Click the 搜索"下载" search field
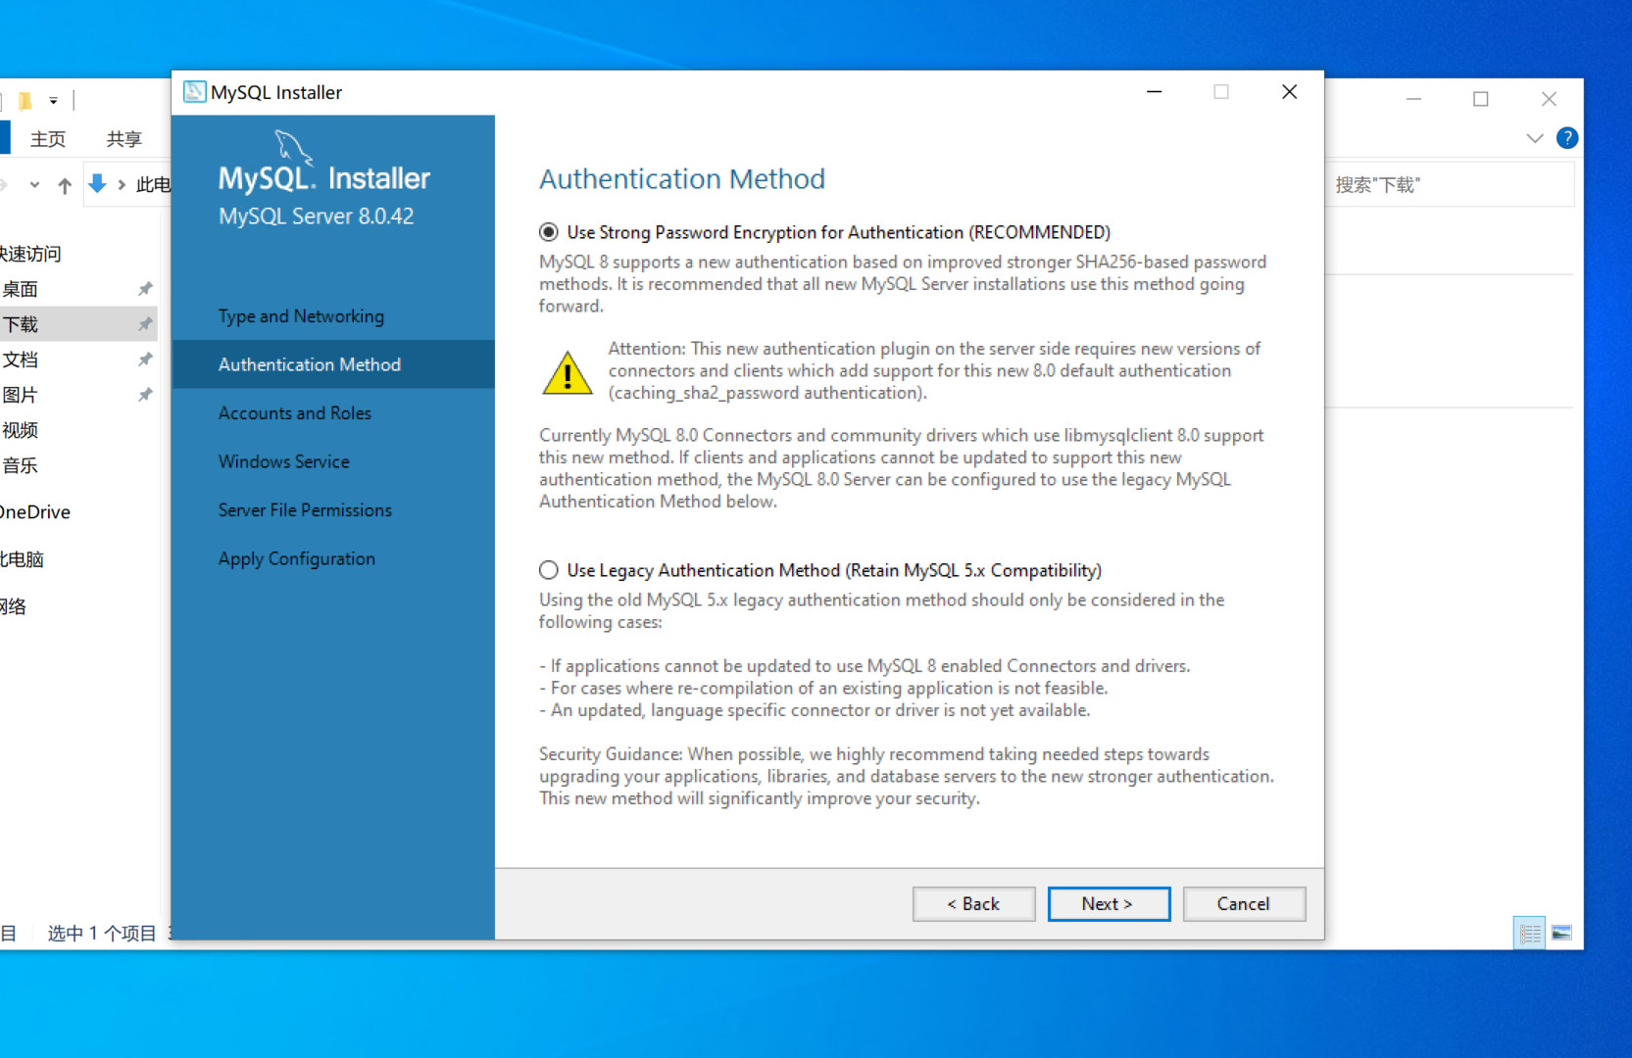 coord(1449,185)
